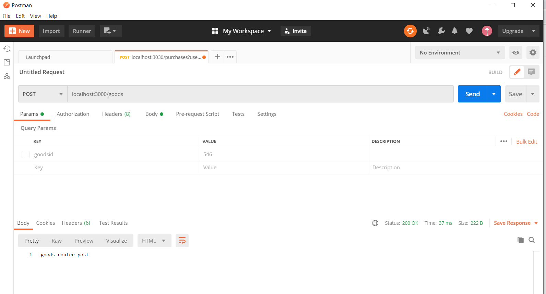Viewport: 546px width, 294px height.
Task: Switch to the response Headers (6) tab
Action: [x=76, y=223]
